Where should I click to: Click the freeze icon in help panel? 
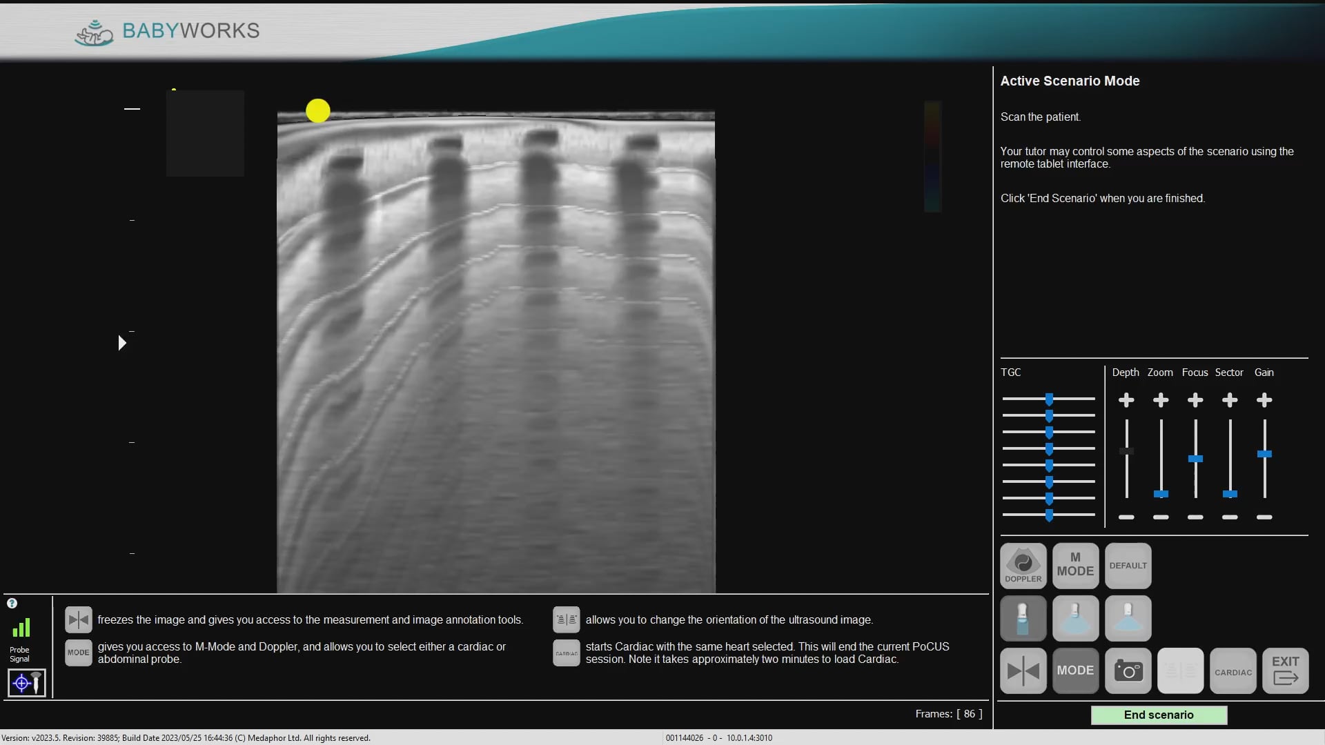coord(78,619)
